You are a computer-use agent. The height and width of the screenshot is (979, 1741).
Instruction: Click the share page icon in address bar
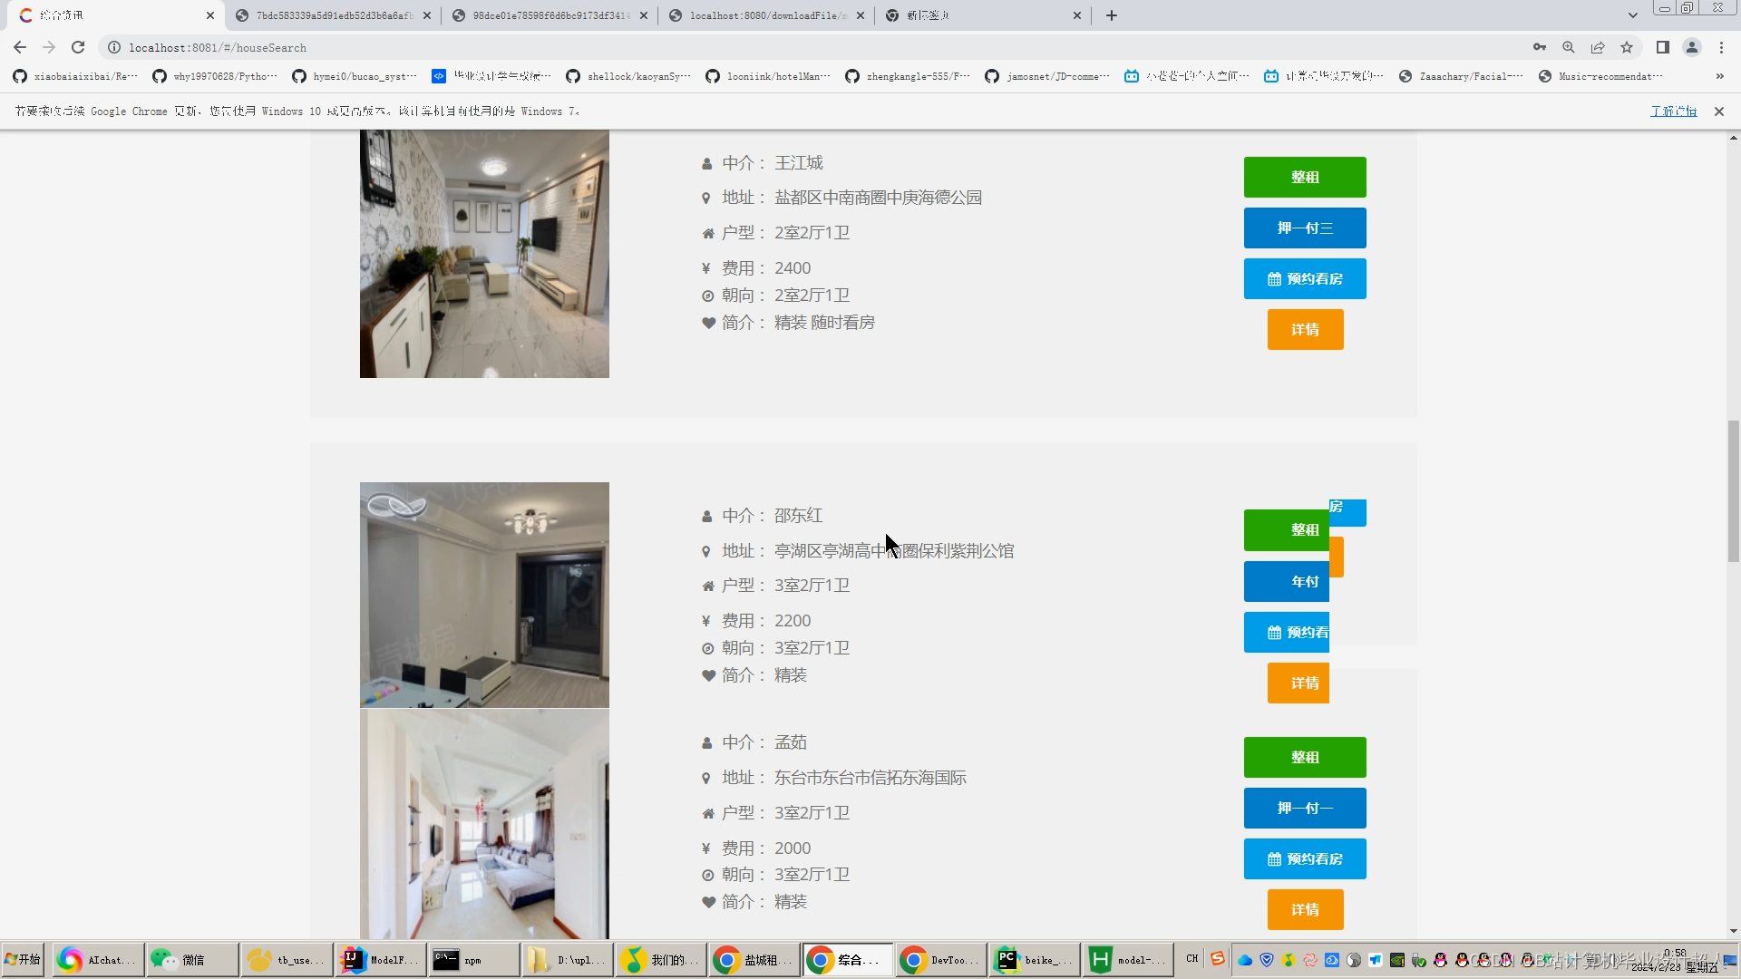[x=1598, y=47]
